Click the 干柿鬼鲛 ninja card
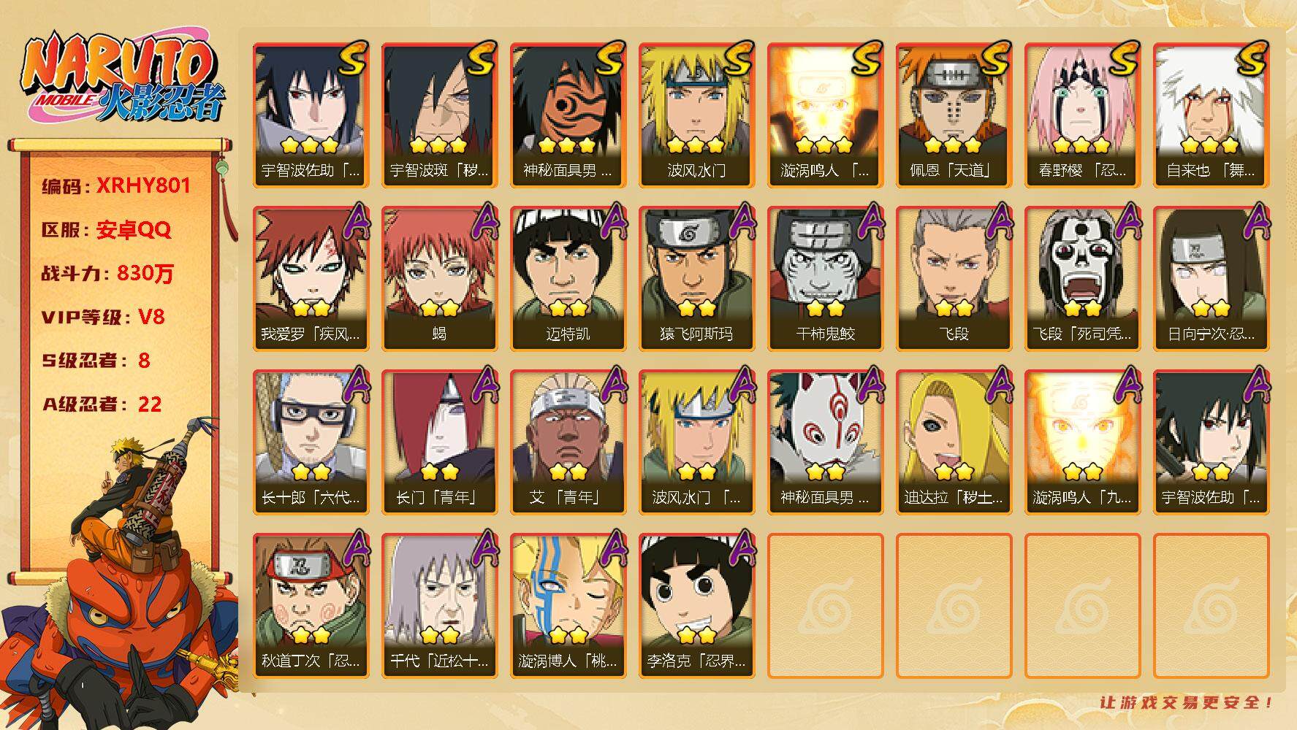The width and height of the screenshot is (1297, 730). [825, 279]
